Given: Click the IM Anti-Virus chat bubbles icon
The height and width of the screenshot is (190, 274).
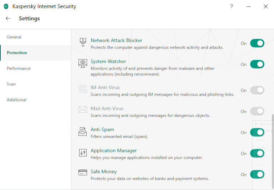Looking at the screenshot, I should pyautogui.click(x=83, y=89).
